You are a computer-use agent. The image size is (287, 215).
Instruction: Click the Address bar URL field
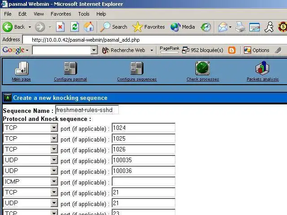[156, 40]
